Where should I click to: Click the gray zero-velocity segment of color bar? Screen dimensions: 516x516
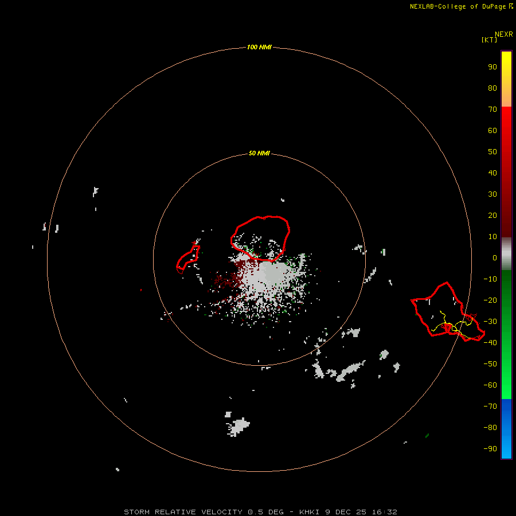point(506,254)
